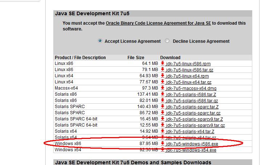261x165 pixels.
Task: Select the Macosx-x64 product description text
Action: click(66, 88)
